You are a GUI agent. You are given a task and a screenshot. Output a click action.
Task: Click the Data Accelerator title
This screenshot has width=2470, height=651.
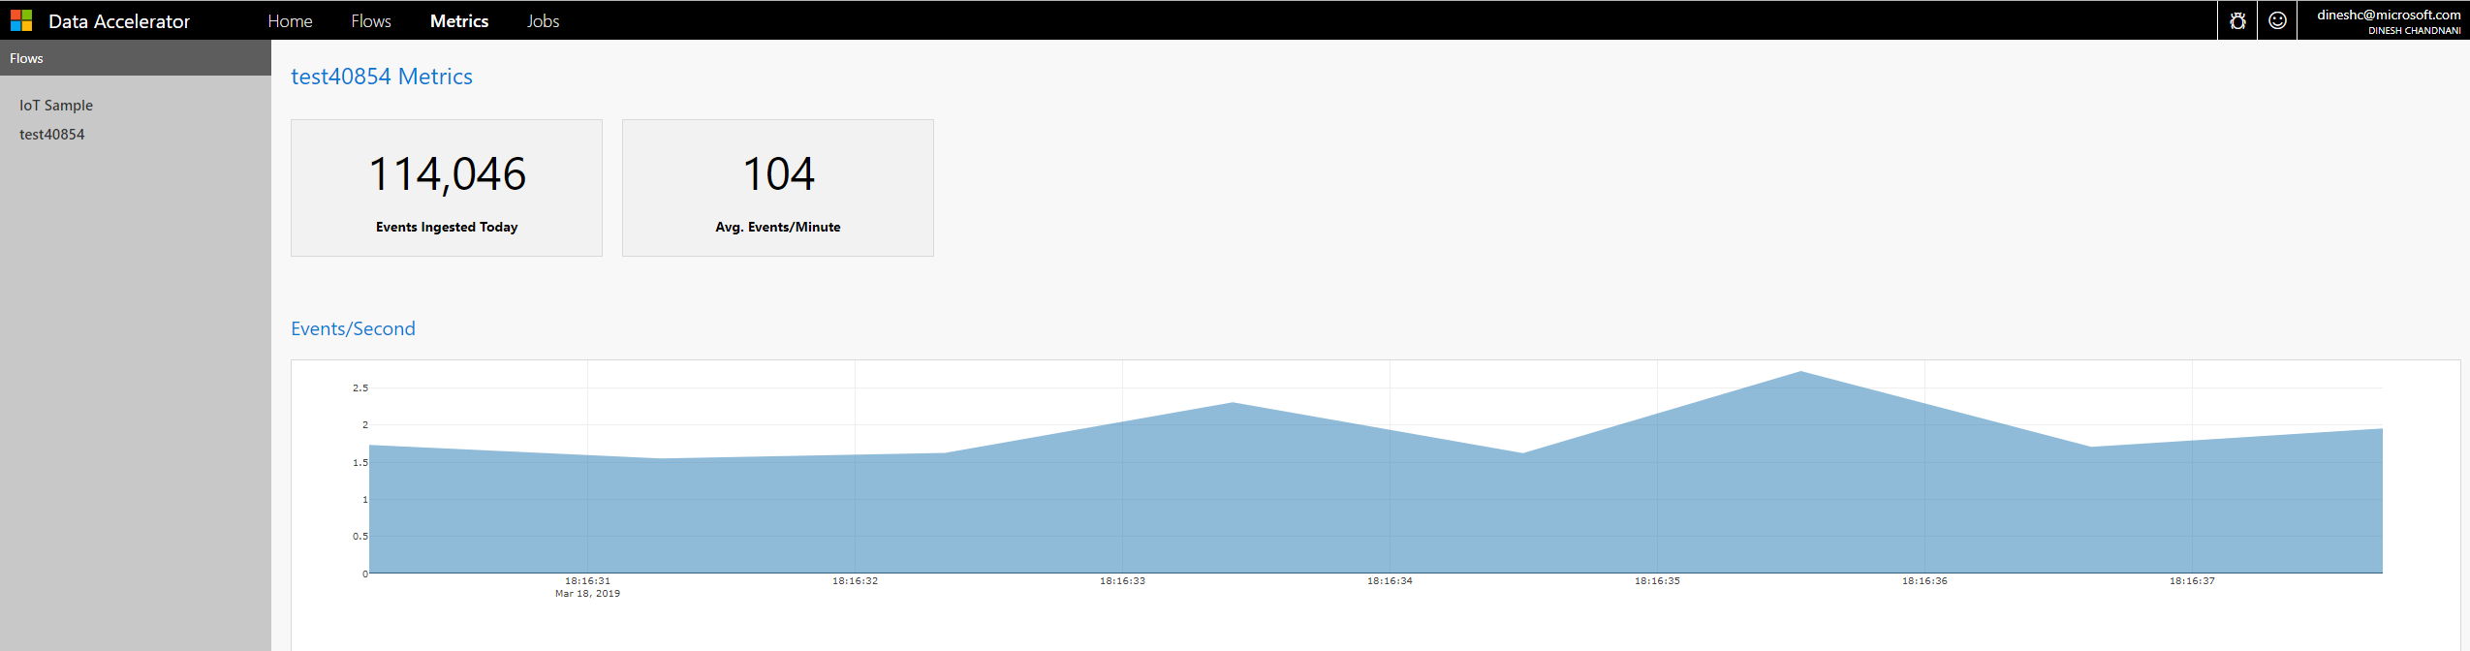119,21
